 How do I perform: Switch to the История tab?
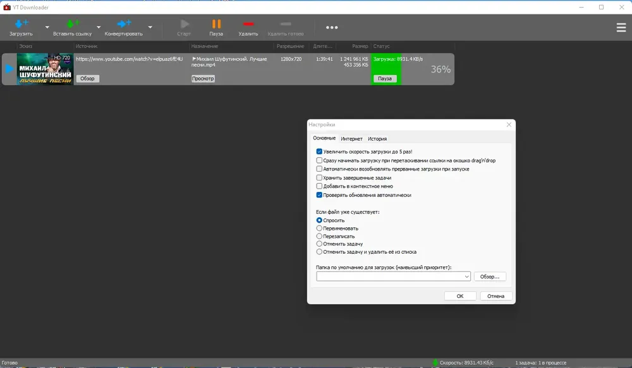(x=377, y=138)
